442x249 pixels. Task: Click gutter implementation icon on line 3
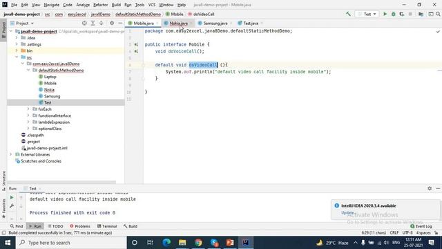[136, 44]
